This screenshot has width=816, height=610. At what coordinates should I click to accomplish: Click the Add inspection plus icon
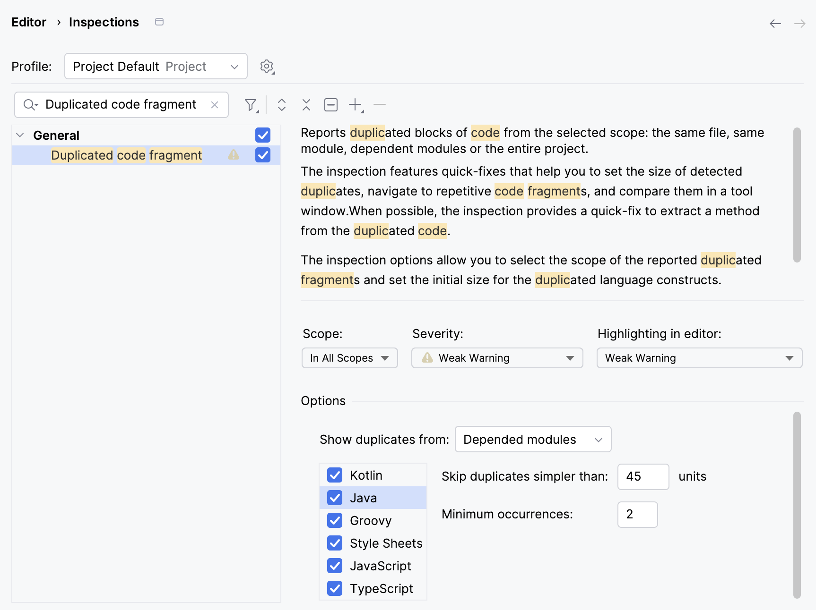(356, 105)
